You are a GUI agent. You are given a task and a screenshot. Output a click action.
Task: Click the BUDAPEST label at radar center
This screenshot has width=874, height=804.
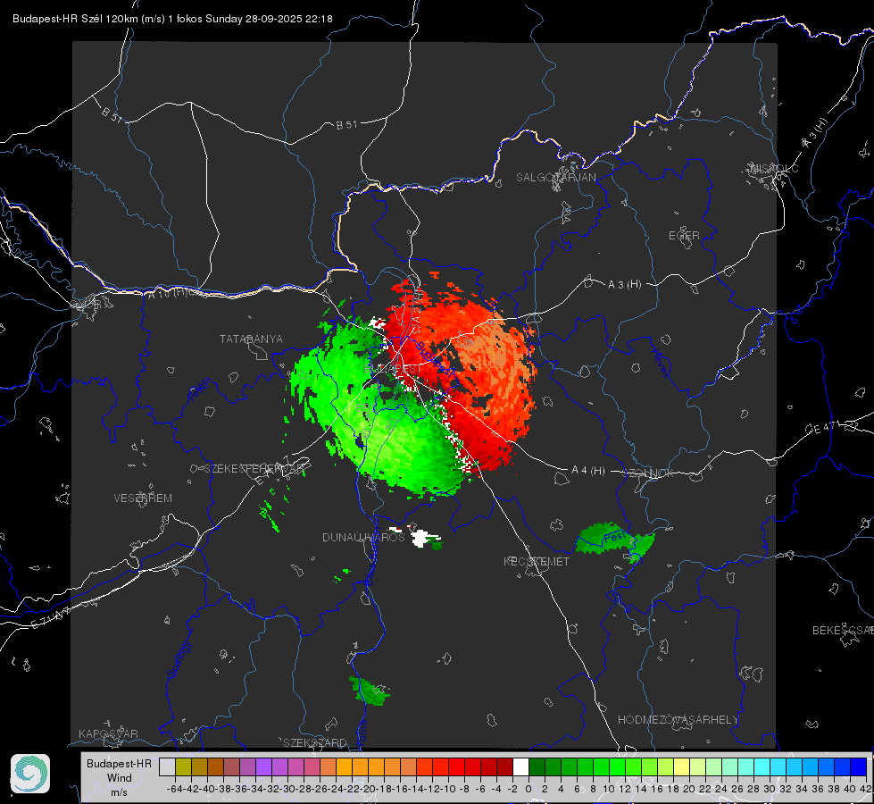pos(394,369)
